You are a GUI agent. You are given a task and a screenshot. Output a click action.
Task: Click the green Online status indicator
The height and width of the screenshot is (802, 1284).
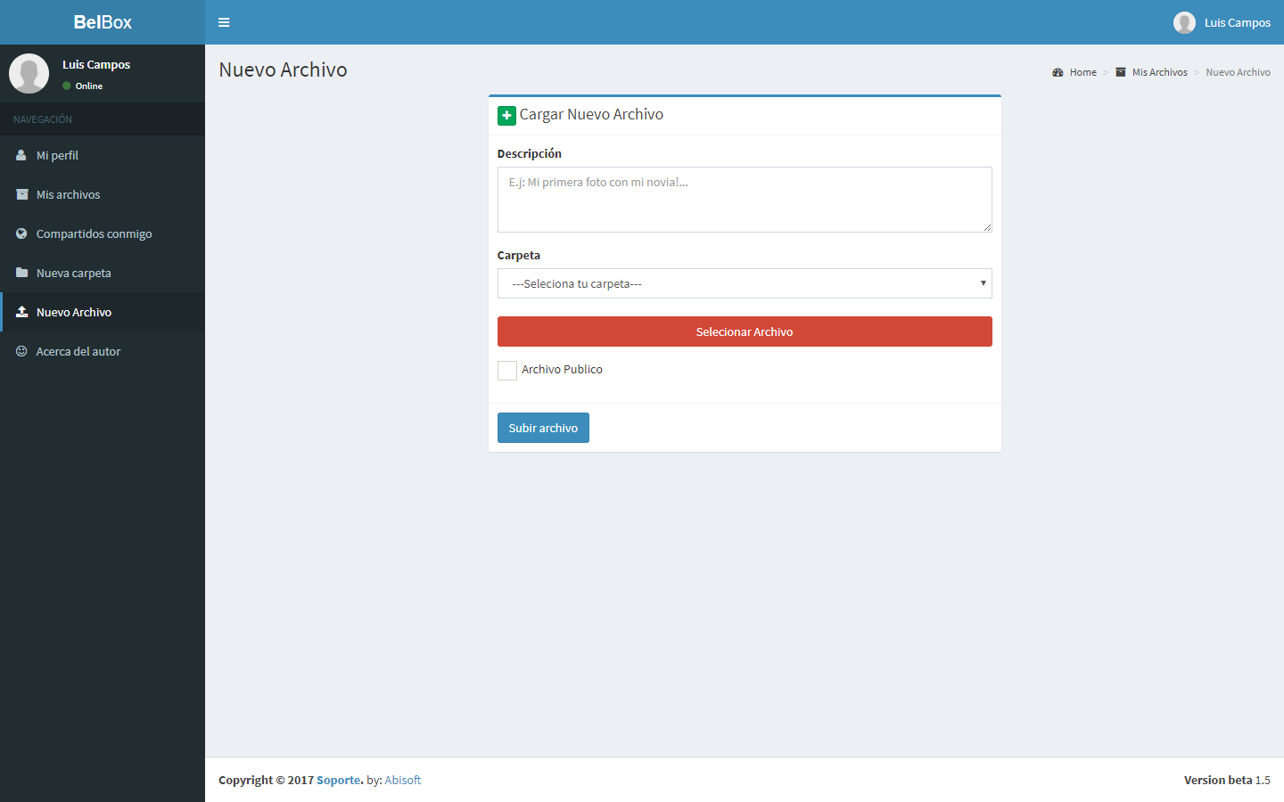67,86
